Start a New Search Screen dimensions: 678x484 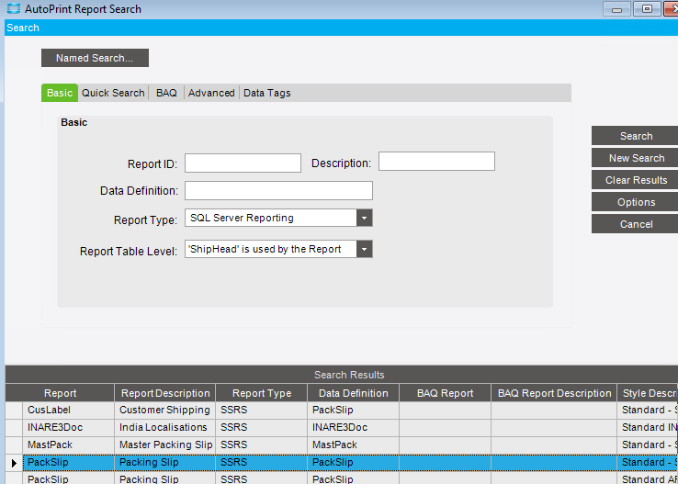[x=636, y=158]
